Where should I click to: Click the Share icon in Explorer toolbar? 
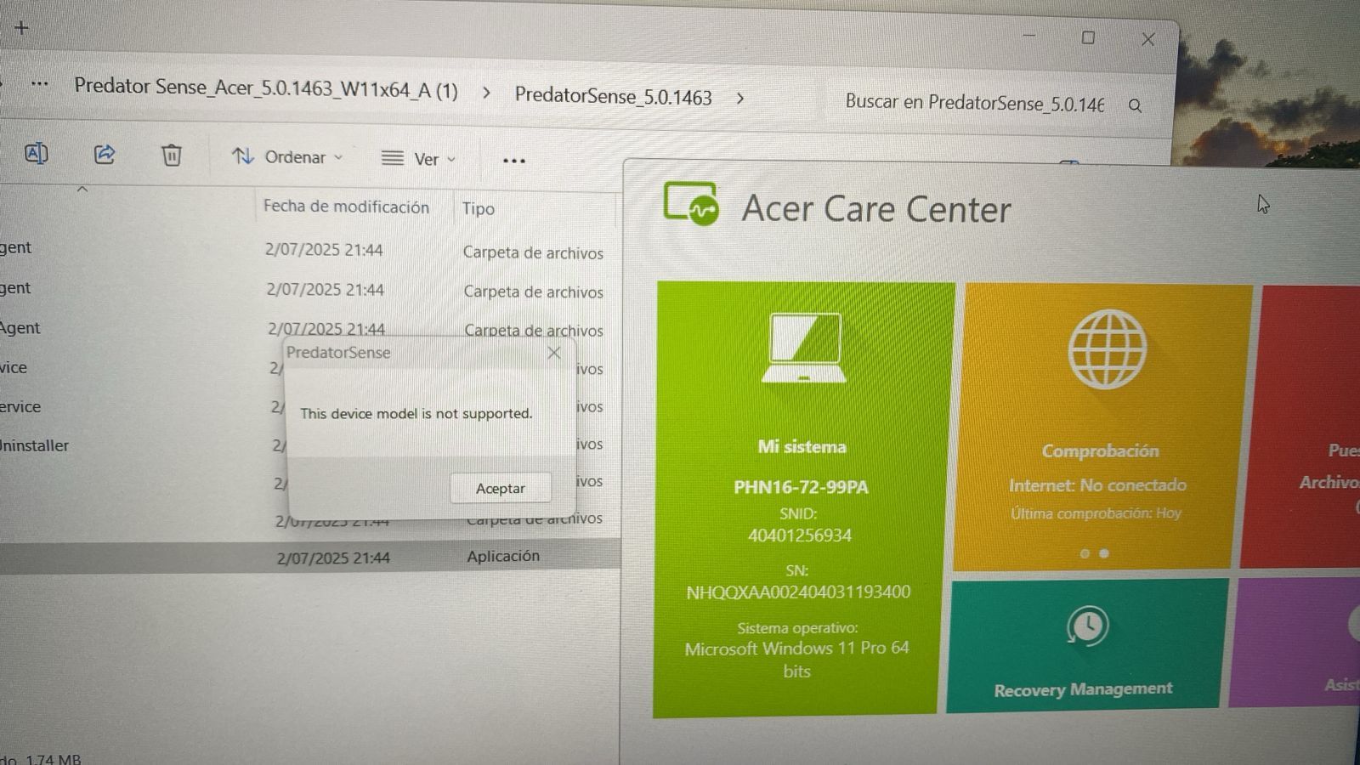coord(104,154)
